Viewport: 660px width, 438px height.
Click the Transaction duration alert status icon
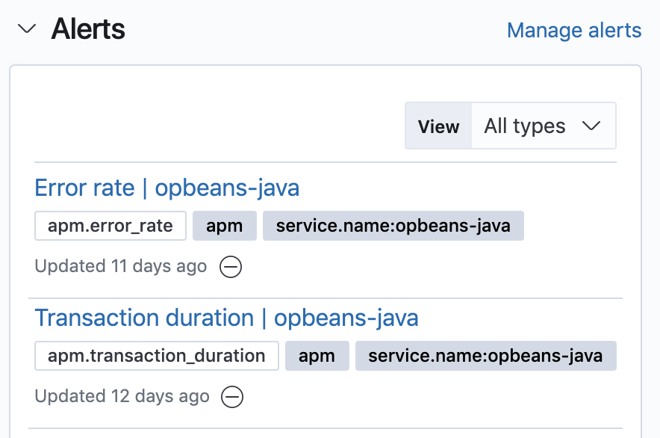(233, 397)
